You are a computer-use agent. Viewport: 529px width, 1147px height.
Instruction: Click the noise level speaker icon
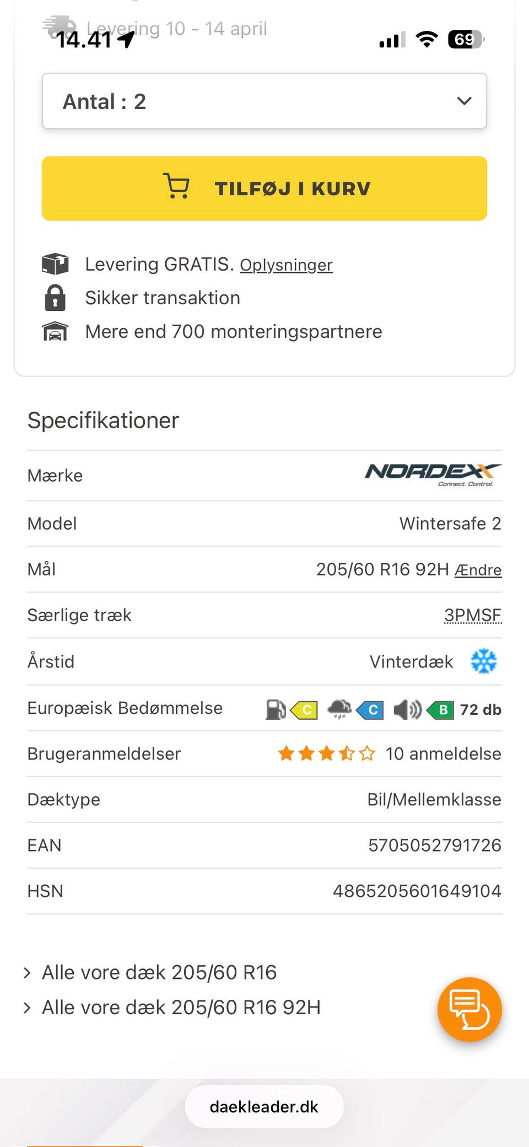[x=407, y=709]
